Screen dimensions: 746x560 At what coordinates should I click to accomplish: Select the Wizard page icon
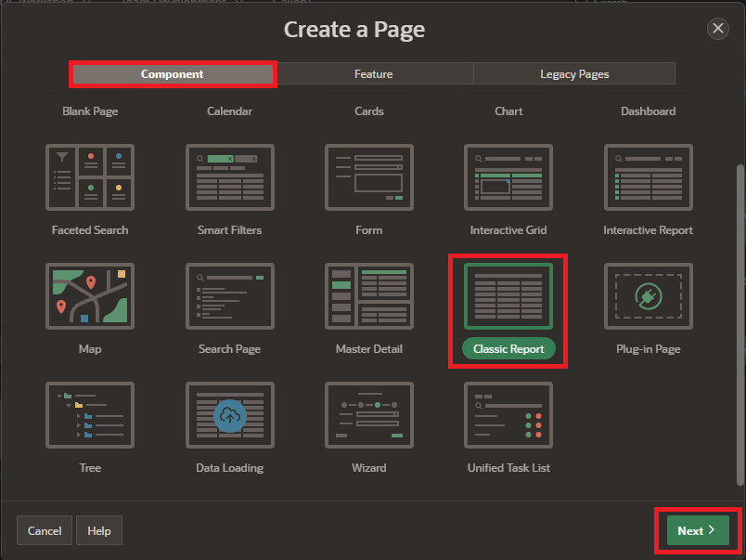pos(369,415)
